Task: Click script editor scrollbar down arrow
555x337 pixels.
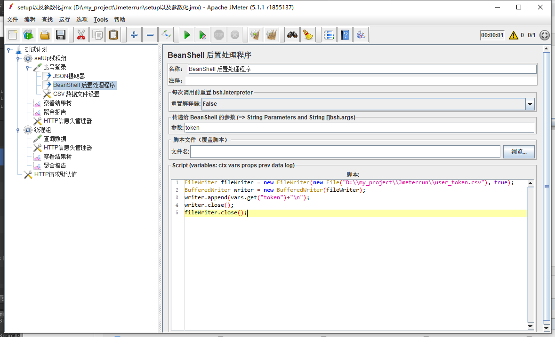Action: coord(530,326)
